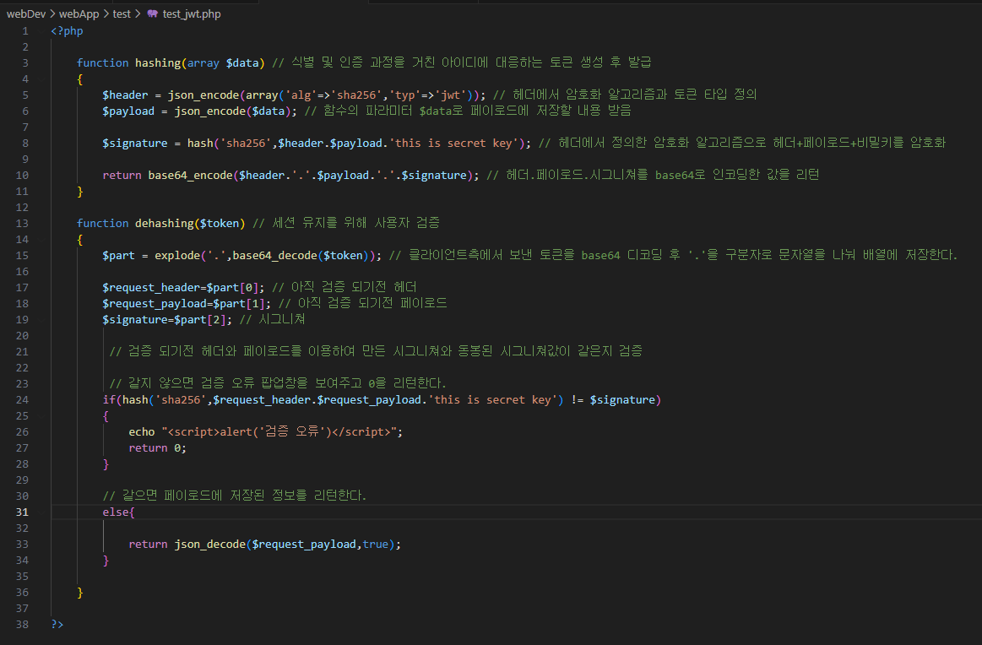Viewport: 982px width, 645px height.
Task: Click the true argument on line 33
Action: tap(375, 545)
